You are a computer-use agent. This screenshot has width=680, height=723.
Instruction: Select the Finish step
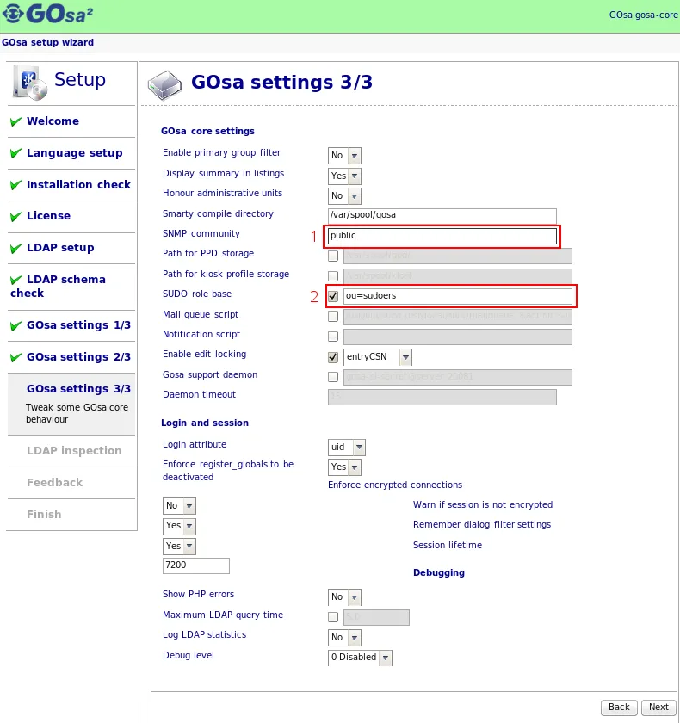(x=44, y=515)
